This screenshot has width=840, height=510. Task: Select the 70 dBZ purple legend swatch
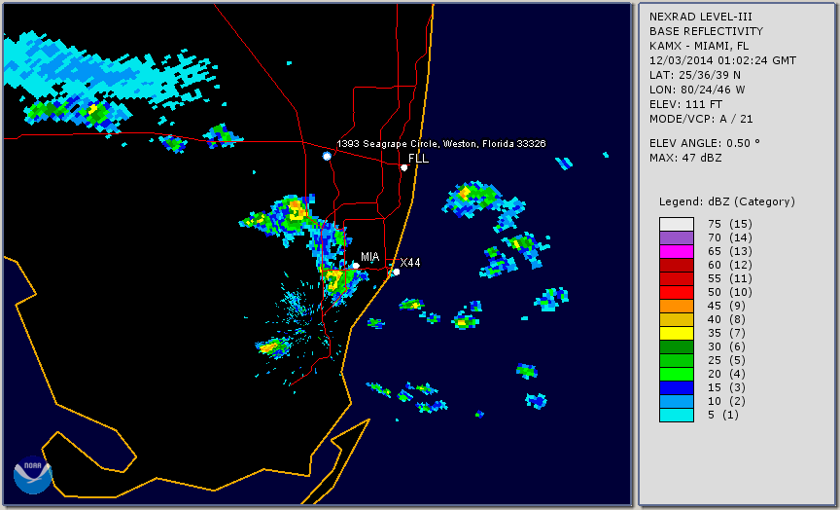[677, 238]
